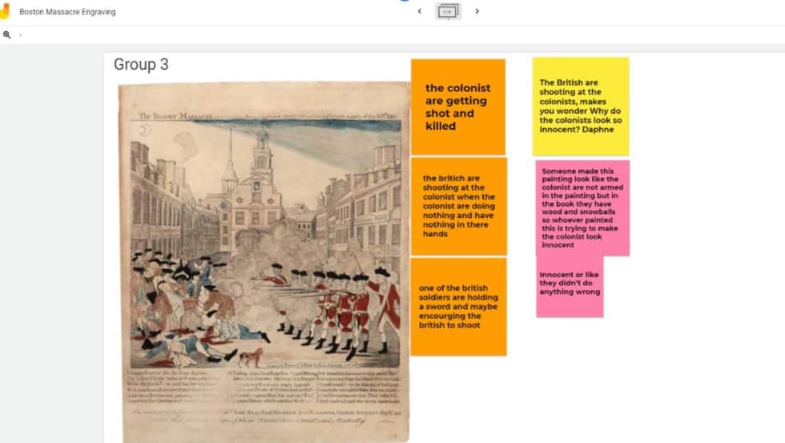
Task: Select orange note 'the colonist are getting shot'
Action: (x=458, y=107)
